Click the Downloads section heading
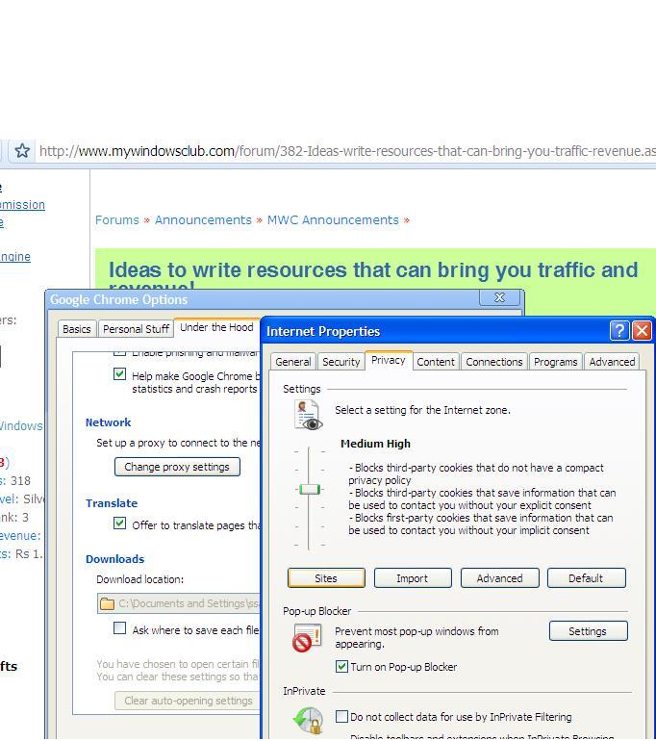This screenshot has width=656, height=741. pos(114,559)
